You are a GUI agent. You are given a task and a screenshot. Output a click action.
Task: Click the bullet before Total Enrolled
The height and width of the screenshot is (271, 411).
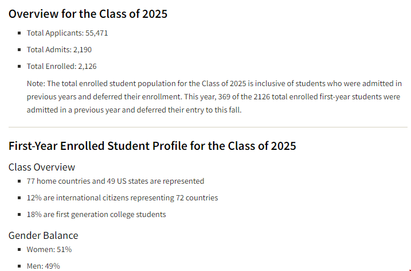19,66
